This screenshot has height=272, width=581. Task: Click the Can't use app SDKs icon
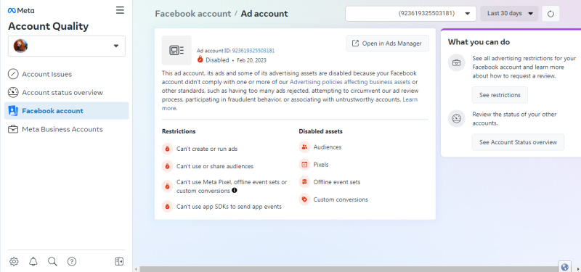coord(168,207)
